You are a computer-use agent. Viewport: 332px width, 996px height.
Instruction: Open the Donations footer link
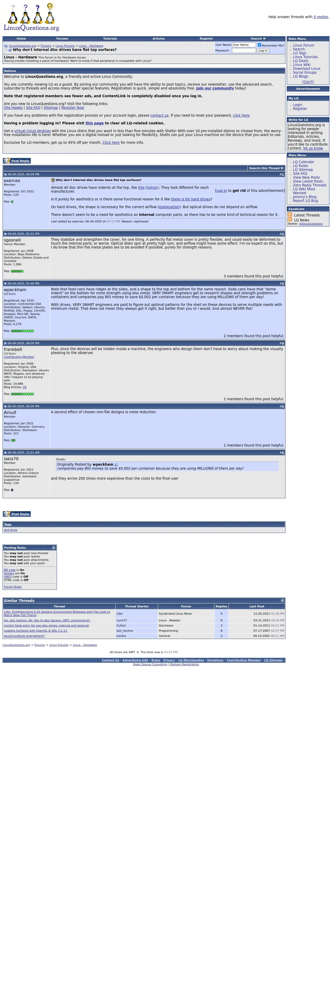215,660
